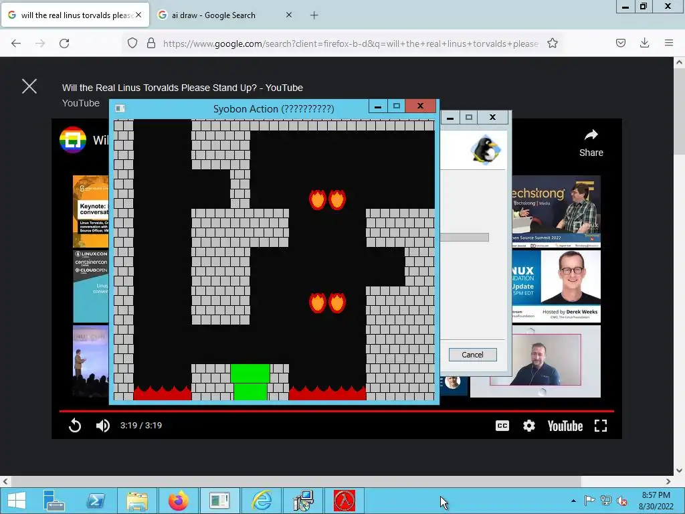Click the padlock site info icon
Screen dimensions: 685x514
pyautogui.click(x=151, y=43)
